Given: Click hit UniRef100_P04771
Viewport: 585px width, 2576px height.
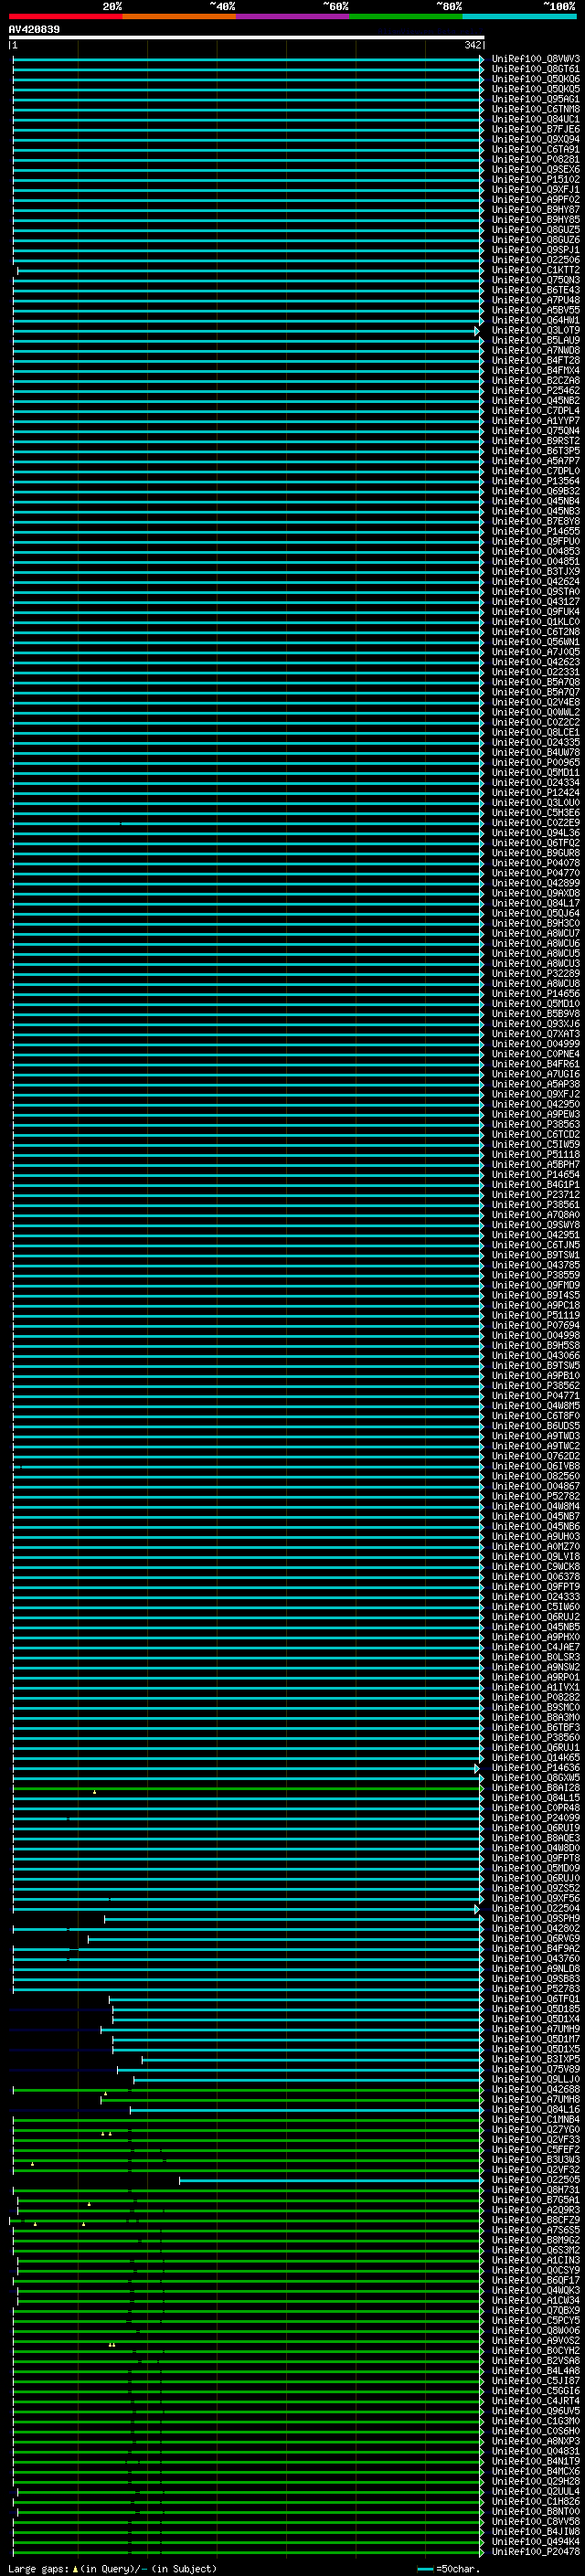Looking at the screenshot, I should [x=535, y=1396].
